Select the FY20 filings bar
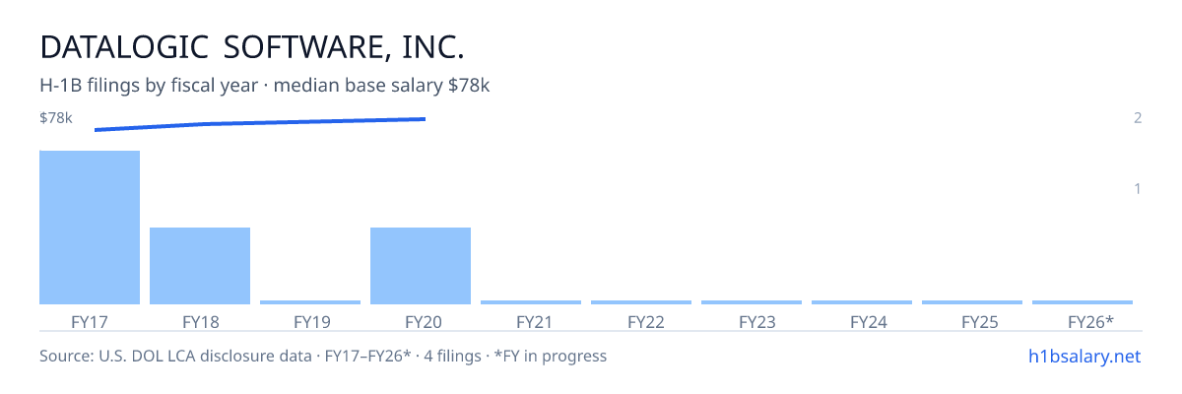 tap(421, 266)
